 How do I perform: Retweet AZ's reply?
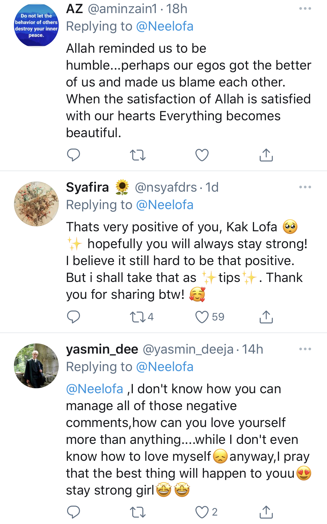(x=137, y=155)
